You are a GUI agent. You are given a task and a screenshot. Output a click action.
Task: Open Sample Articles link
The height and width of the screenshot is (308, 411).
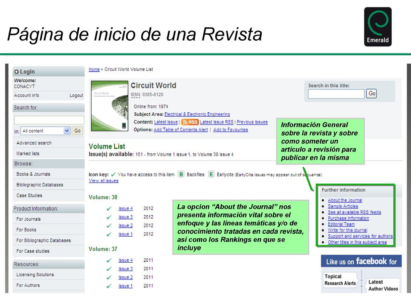(x=343, y=206)
